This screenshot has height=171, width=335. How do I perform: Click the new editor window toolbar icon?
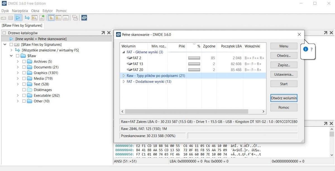coord(42,18)
